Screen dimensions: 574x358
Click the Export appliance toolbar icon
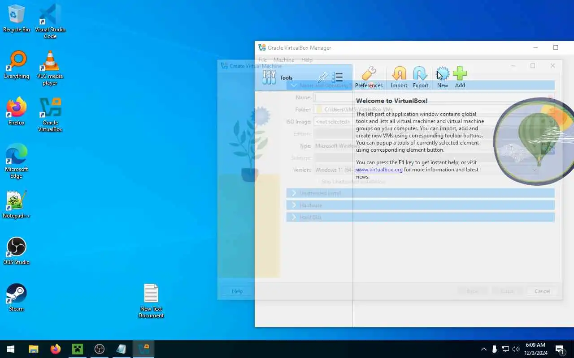click(x=420, y=77)
